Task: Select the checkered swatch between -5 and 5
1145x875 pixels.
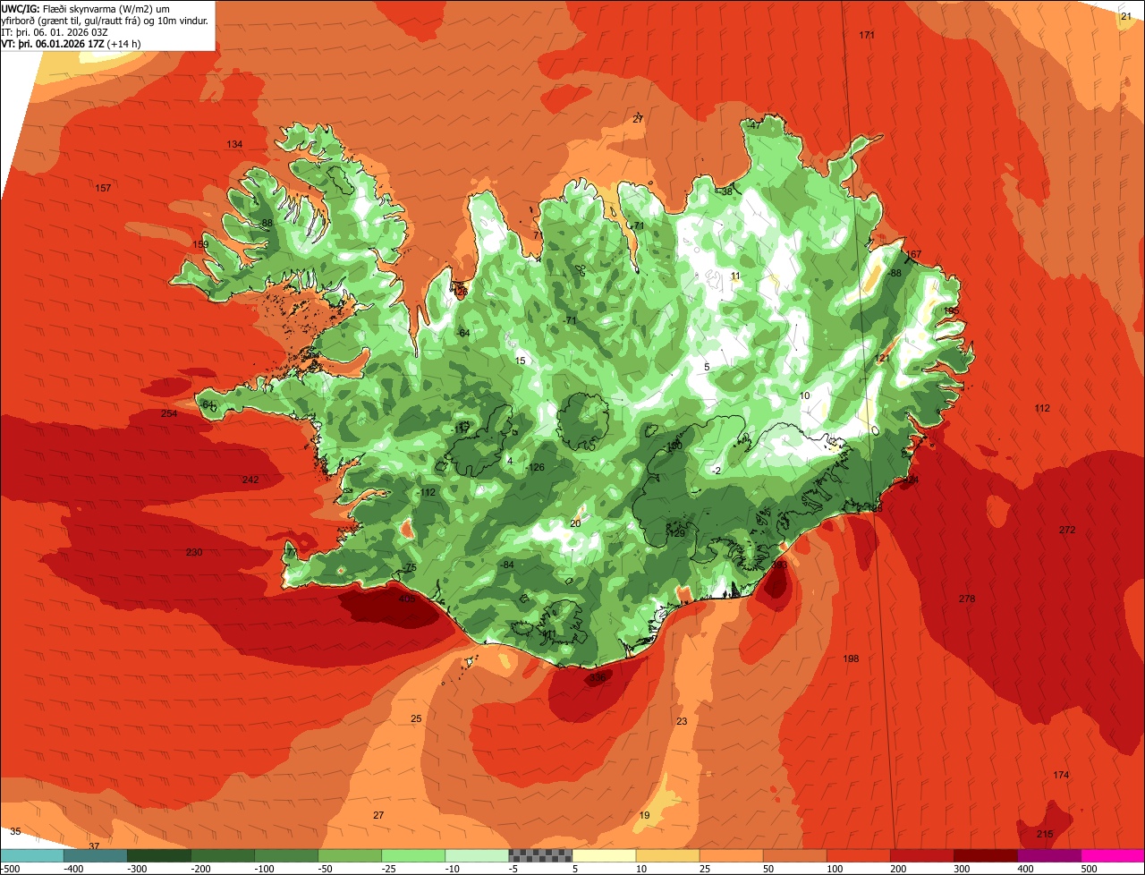Action: pyautogui.click(x=540, y=855)
